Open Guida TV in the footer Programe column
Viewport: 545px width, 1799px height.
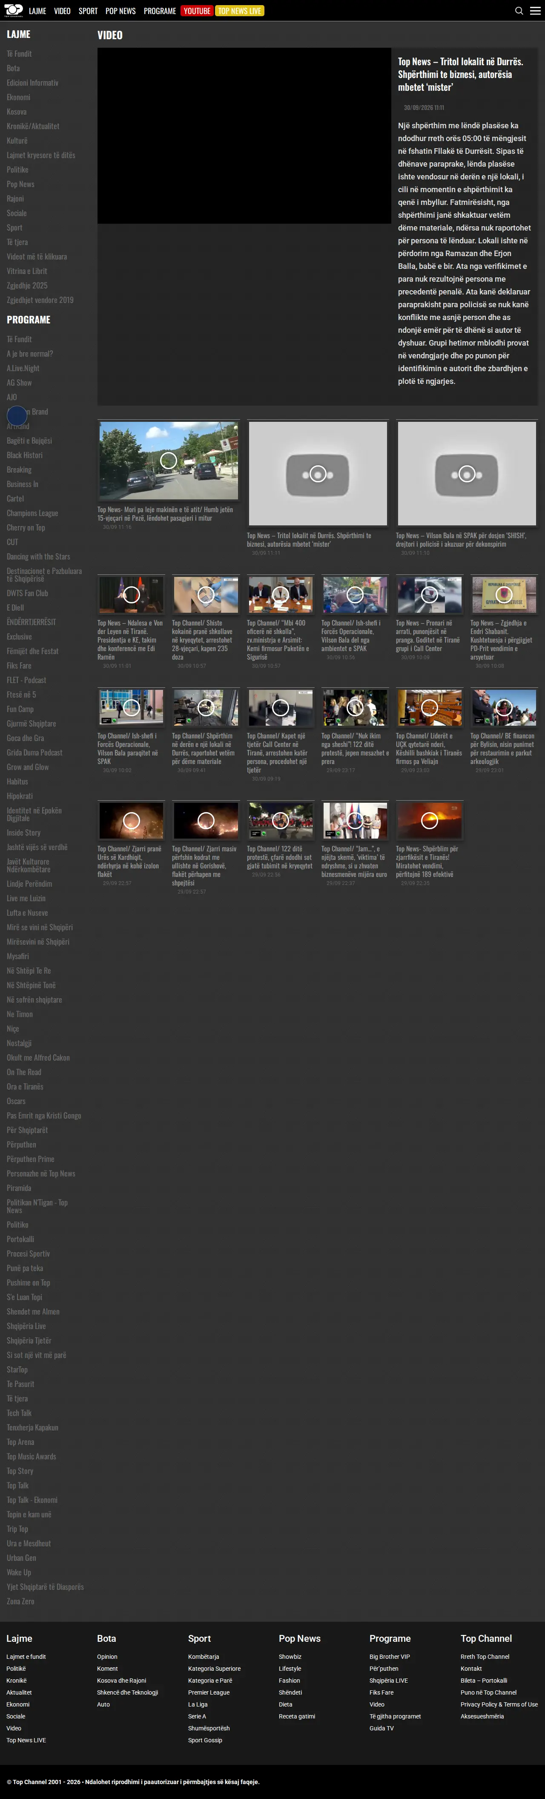[381, 1728]
